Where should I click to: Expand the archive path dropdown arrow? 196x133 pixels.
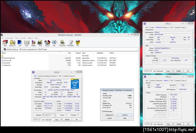coord(138,49)
